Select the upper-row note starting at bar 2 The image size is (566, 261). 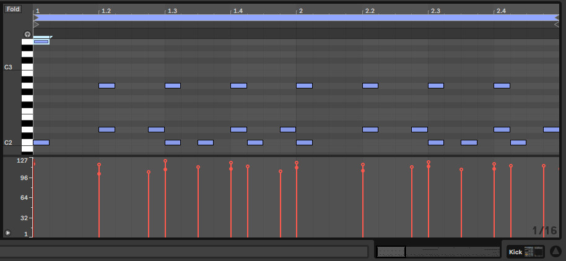(x=304, y=85)
